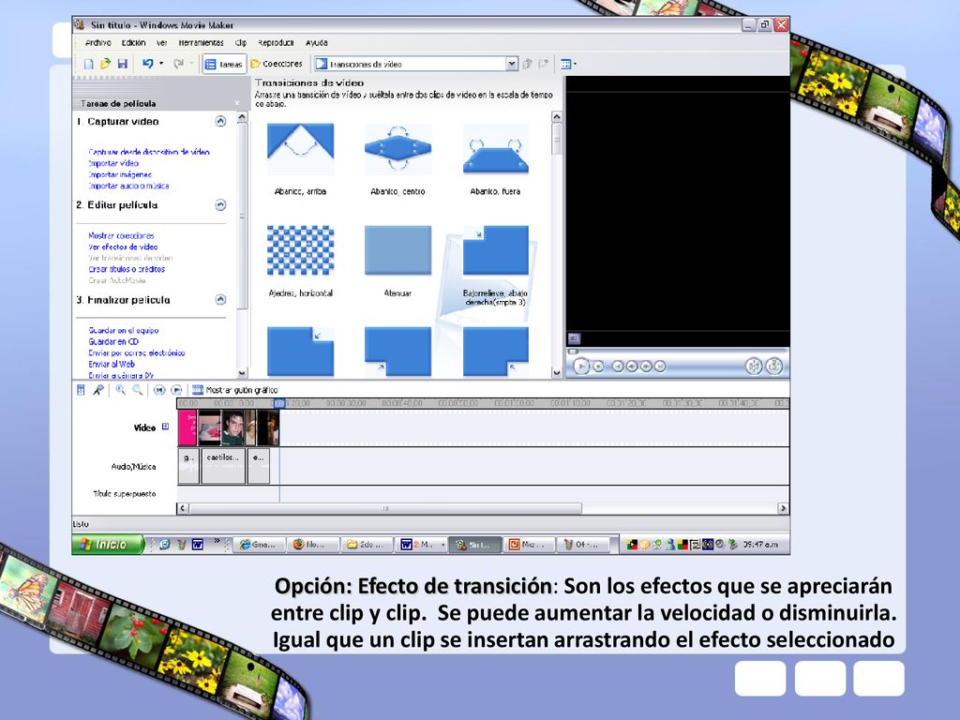Open the Clip menu
Screen dimensions: 960x720
tap(241, 43)
